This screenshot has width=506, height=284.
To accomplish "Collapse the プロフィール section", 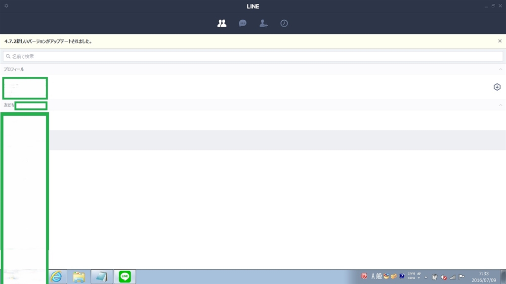I will pos(501,69).
